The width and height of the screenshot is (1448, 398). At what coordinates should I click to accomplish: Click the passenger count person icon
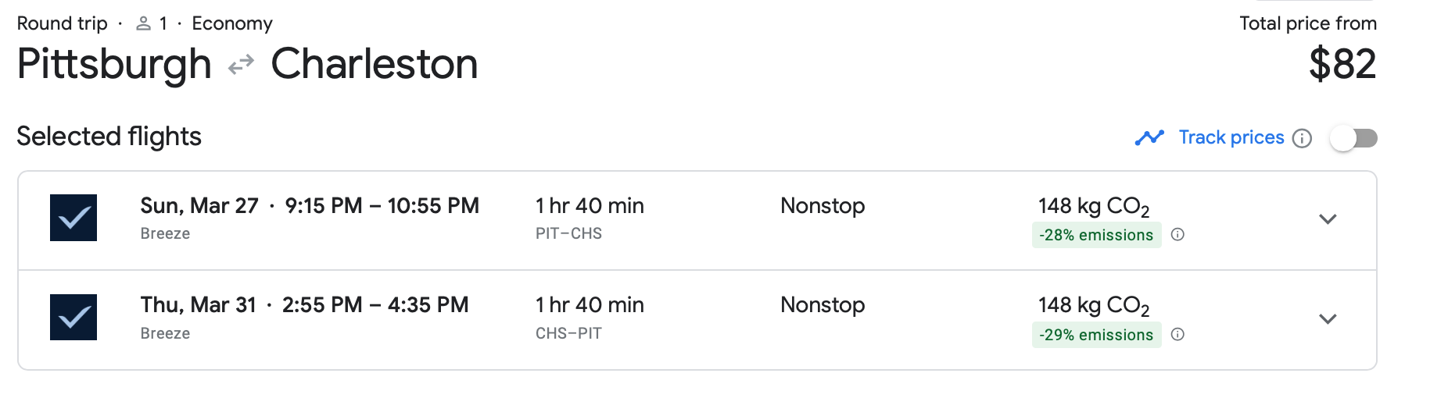(x=143, y=24)
